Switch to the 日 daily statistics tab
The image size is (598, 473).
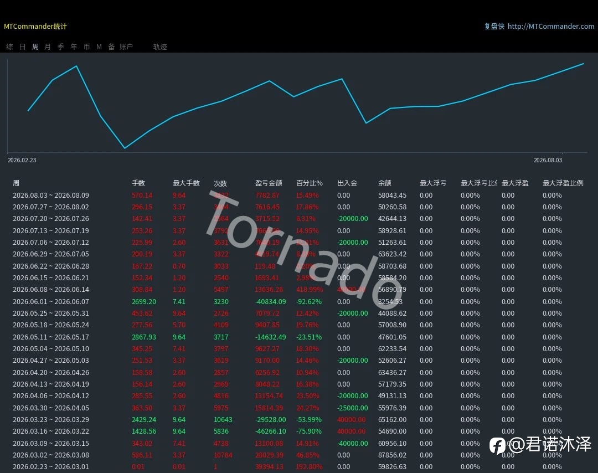pyautogui.click(x=23, y=47)
